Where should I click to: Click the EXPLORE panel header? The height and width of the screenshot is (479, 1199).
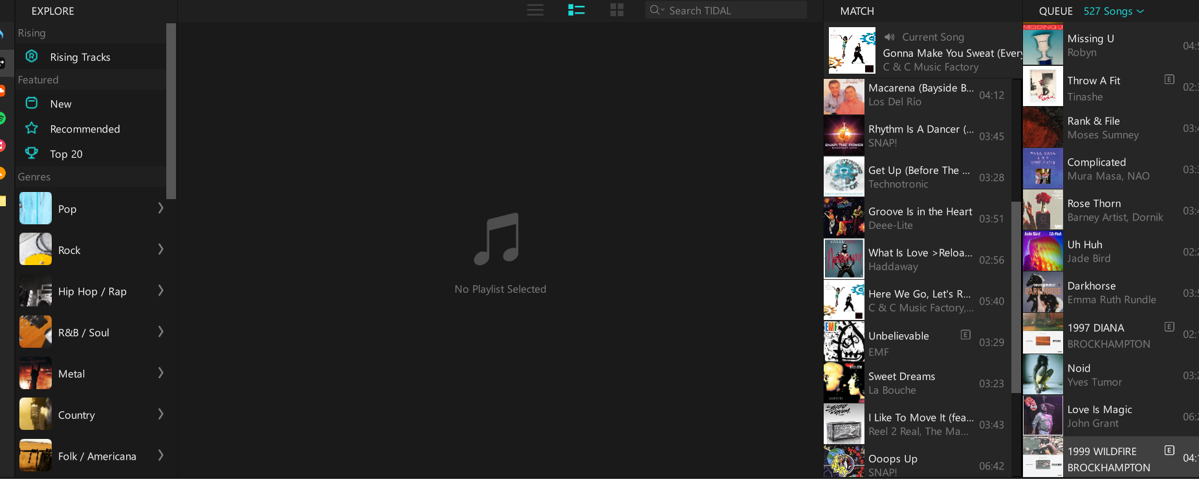tap(52, 11)
